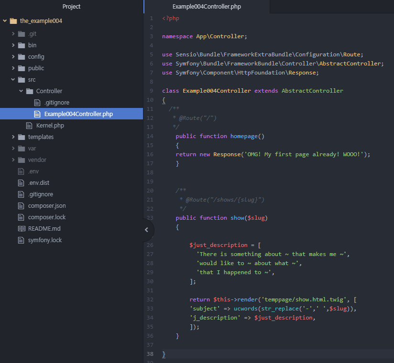Open the composer.lock file

pyautogui.click(x=47, y=217)
